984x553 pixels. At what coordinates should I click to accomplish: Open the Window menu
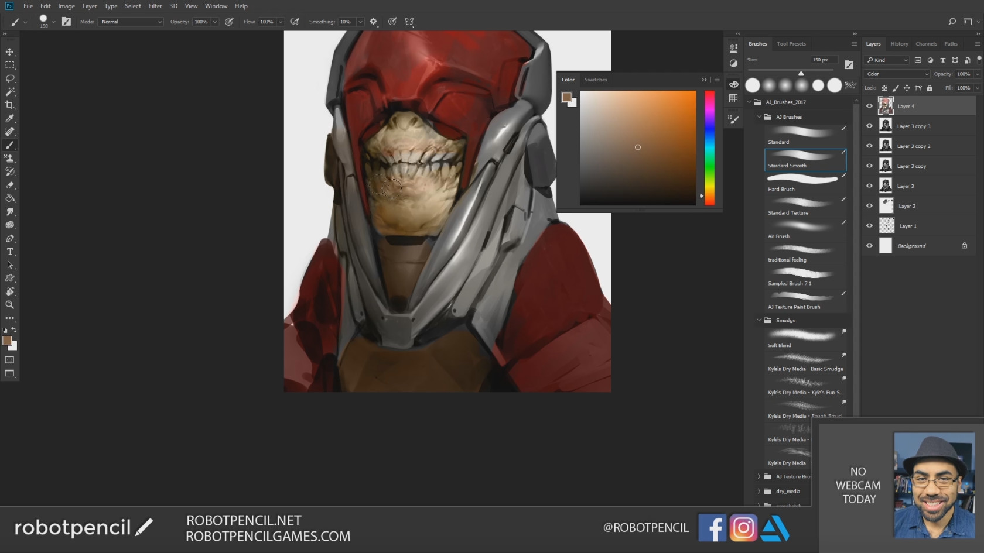pyautogui.click(x=216, y=6)
